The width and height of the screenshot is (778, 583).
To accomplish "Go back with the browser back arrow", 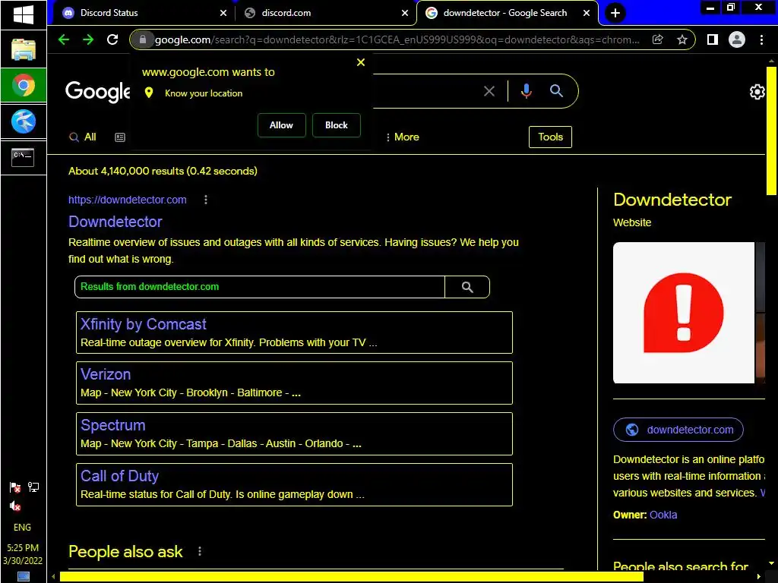I will (64, 39).
